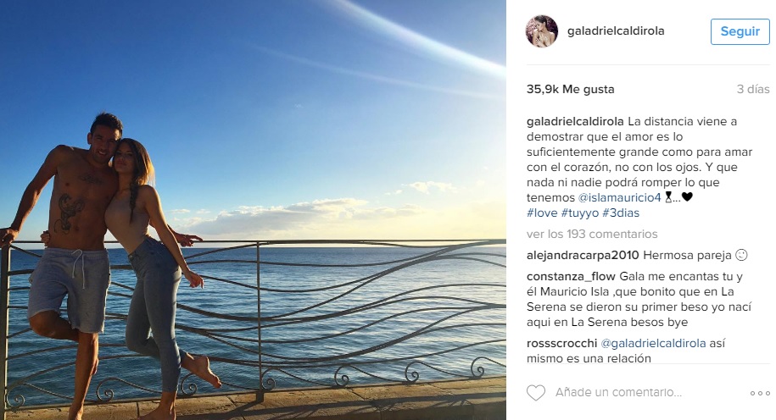The image size is (776, 420).
Task: Open the #tuyyo hashtag
Action: pos(579,213)
